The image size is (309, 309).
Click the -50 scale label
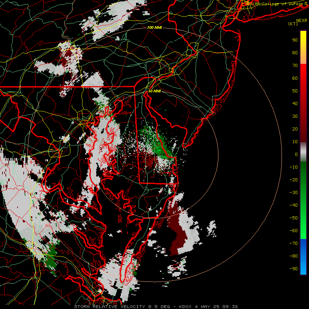pos(294,218)
